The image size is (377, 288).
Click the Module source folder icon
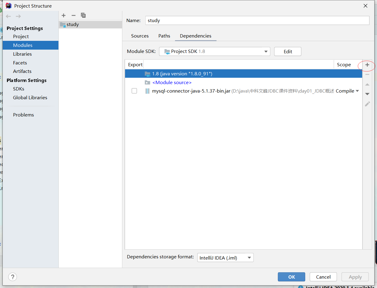tap(147, 82)
